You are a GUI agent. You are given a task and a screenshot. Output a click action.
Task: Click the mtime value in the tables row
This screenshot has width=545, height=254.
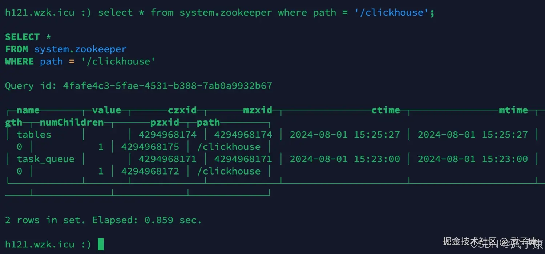pyautogui.click(x=472, y=135)
